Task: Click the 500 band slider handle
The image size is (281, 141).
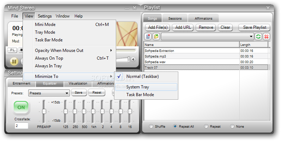Action: click(84, 112)
